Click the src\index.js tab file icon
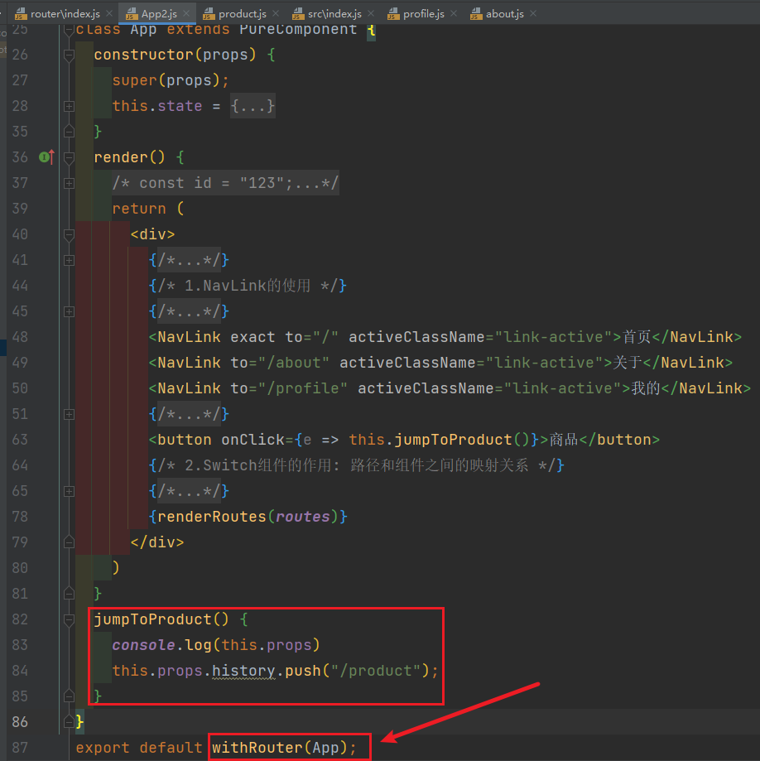760x761 pixels. pos(298,13)
